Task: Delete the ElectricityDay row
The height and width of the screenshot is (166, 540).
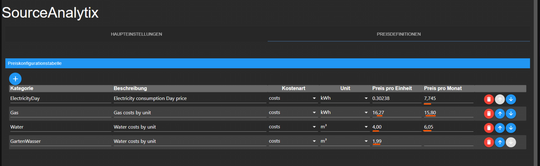Action: pos(489,99)
